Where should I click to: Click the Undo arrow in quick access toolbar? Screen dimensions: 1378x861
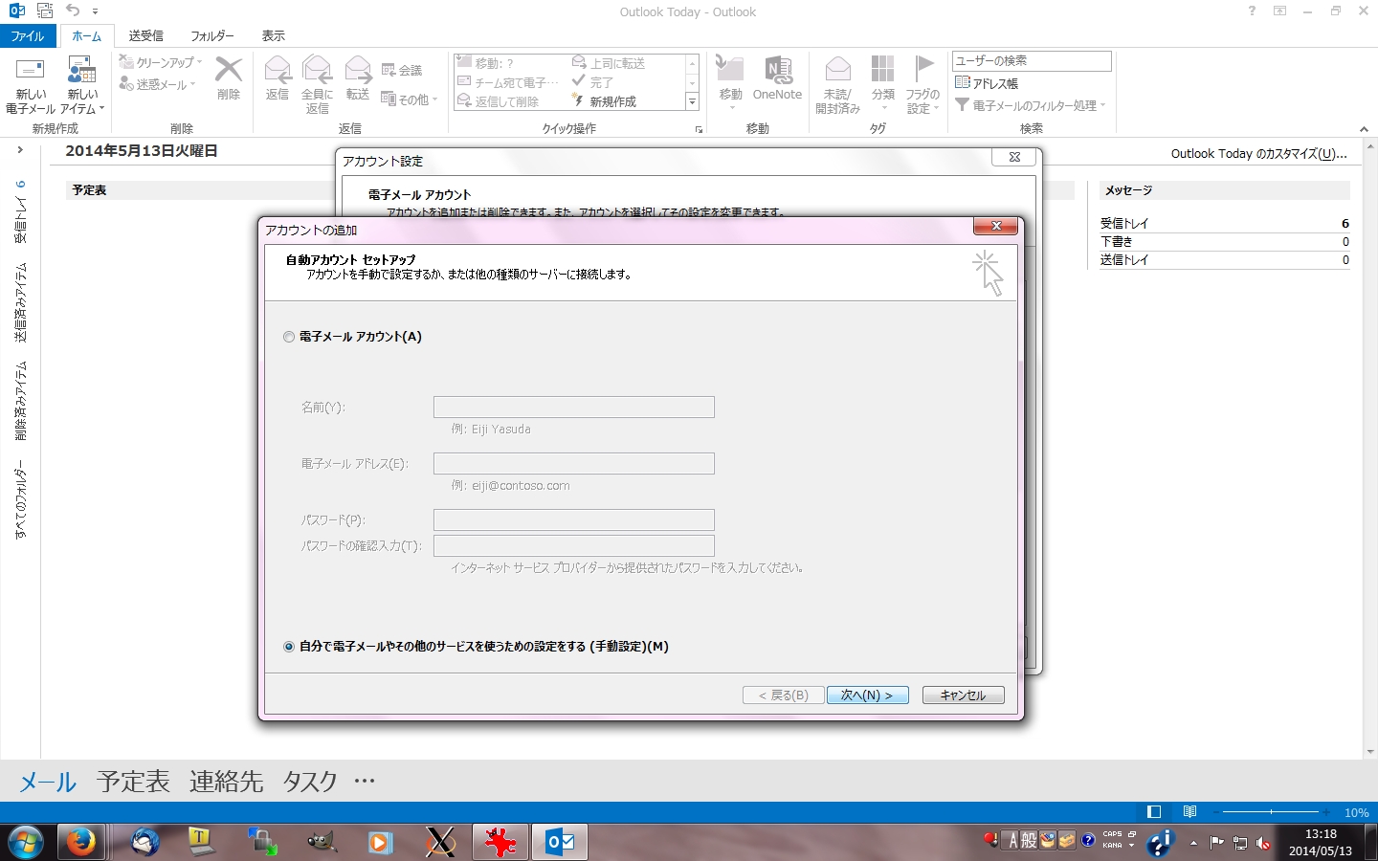[x=73, y=11]
